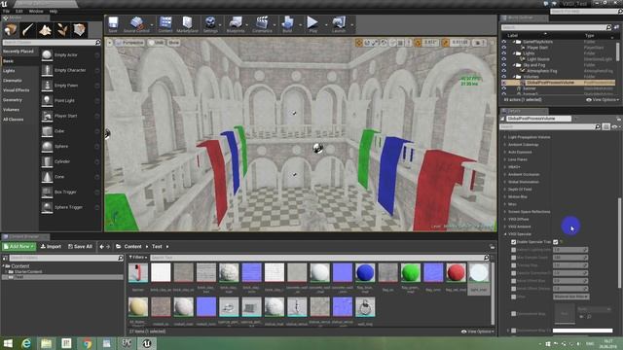Select the Place mode icon
The width and height of the screenshot is (623, 350).
coord(11,30)
